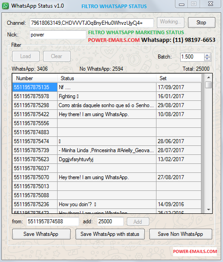Focus the Channel input field
This screenshot has width=223, height=262.
coord(92,23)
